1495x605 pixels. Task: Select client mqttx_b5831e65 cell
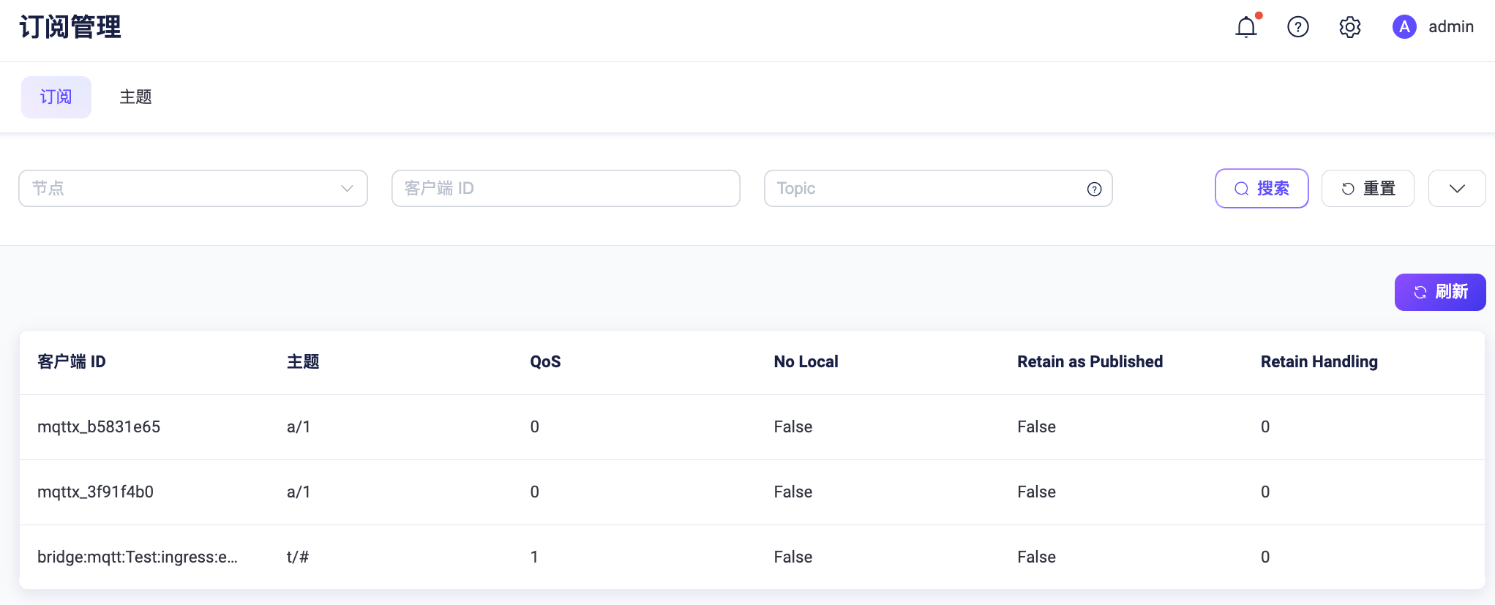click(99, 427)
